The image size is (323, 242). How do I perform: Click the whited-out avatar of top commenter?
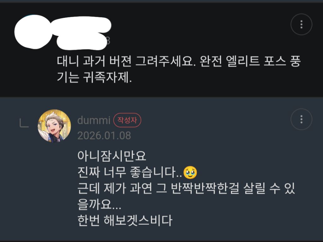(x=33, y=32)
